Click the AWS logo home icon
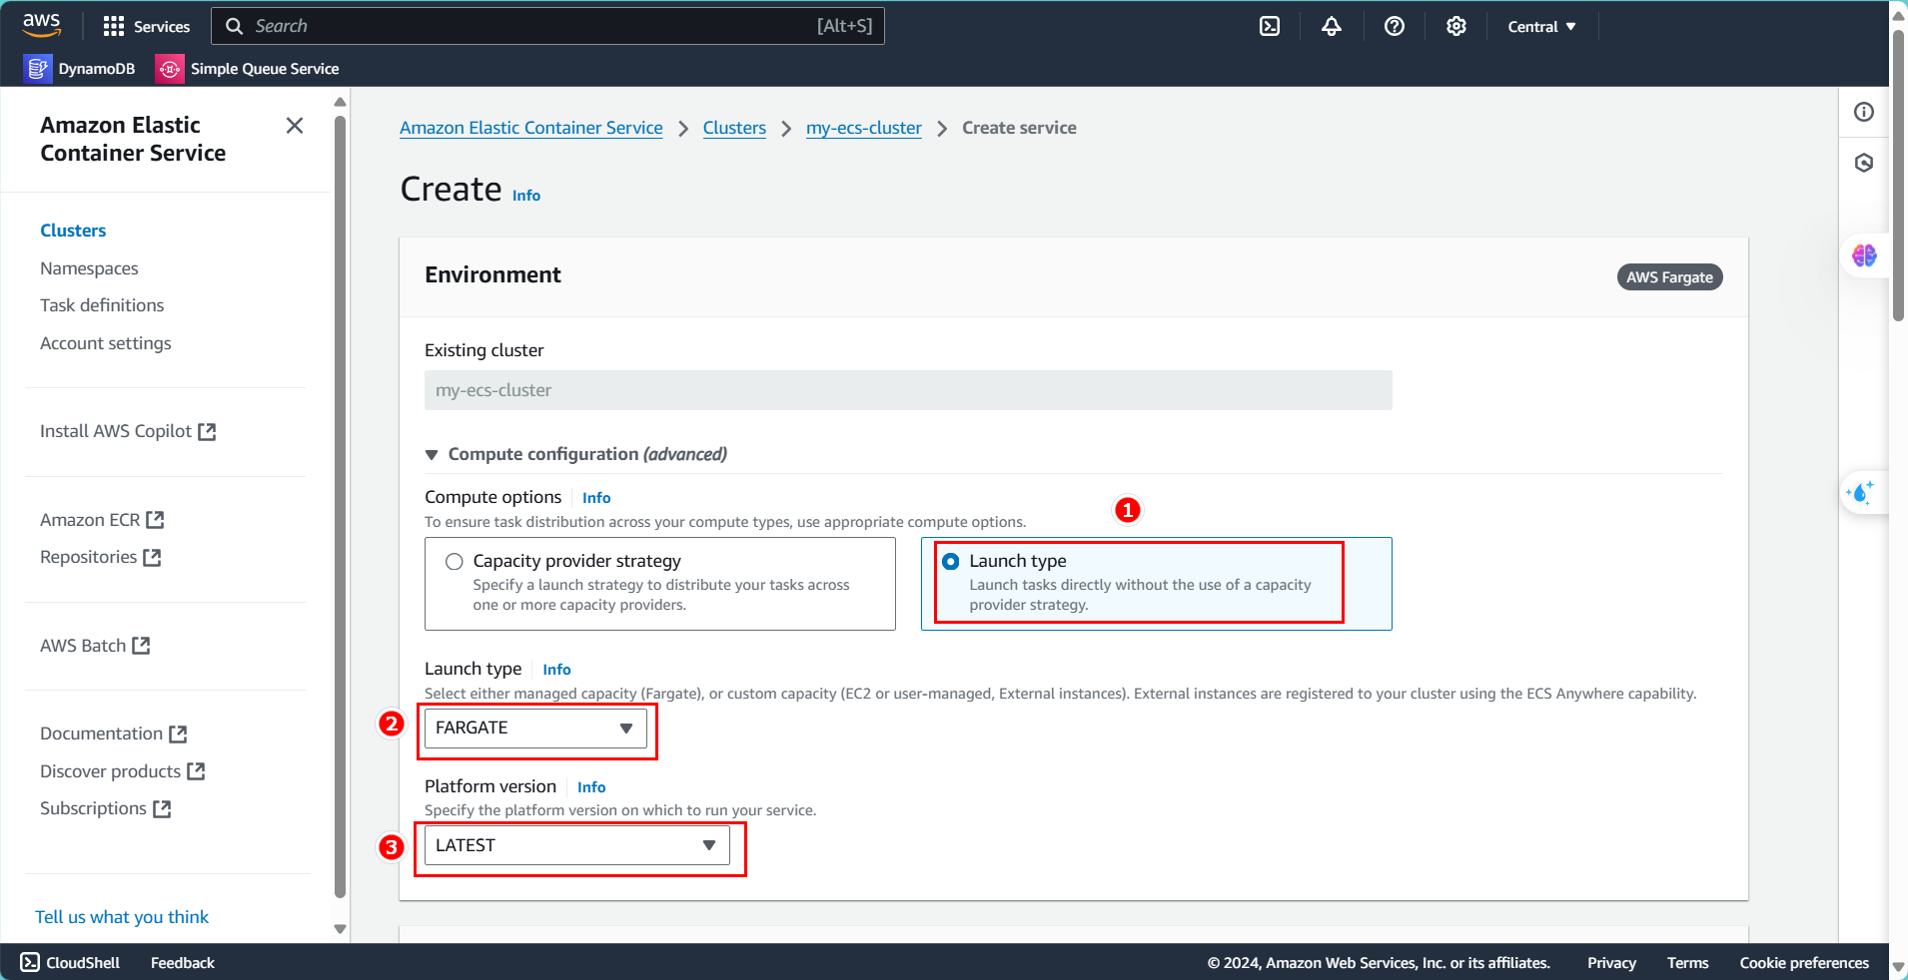The image size is (1908, 980). pyautogui.click(x=42, y=25)
